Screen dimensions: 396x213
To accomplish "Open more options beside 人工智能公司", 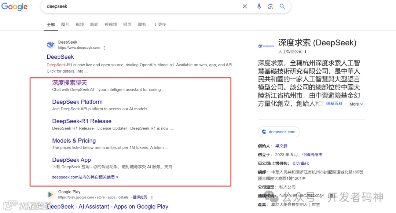I will pyautogui.click(x=305, y=51).
